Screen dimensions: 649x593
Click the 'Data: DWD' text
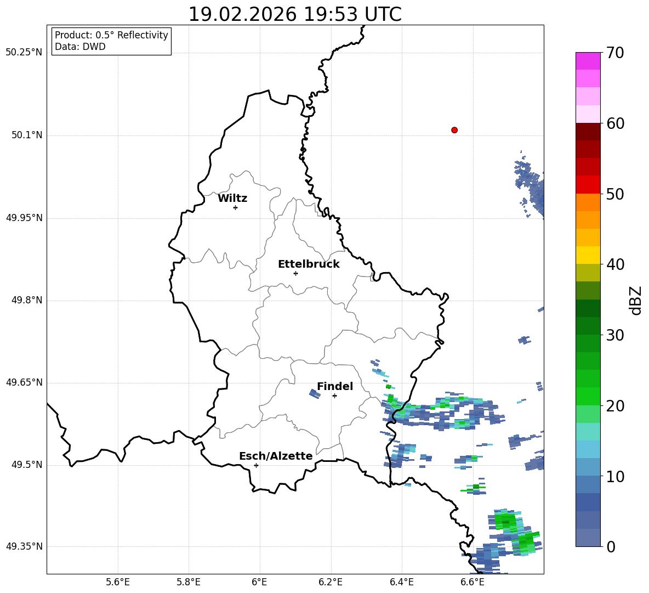[x=80, y=47]
